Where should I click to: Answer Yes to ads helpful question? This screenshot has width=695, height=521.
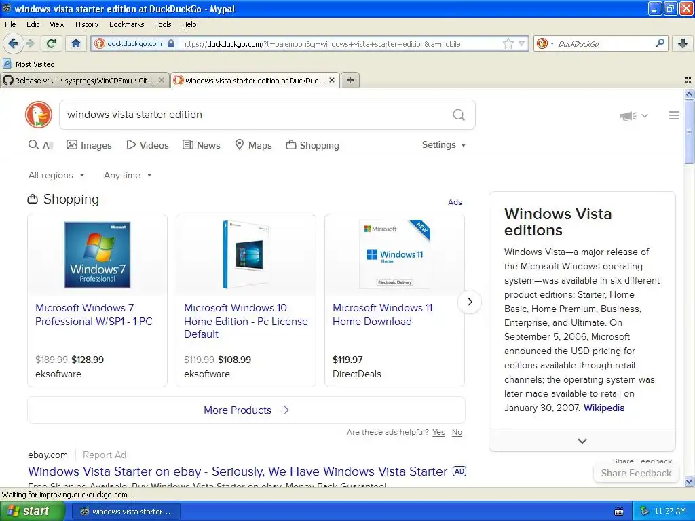438,432
